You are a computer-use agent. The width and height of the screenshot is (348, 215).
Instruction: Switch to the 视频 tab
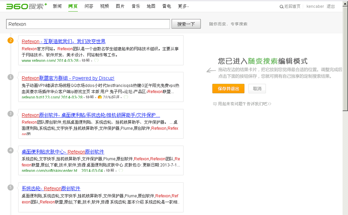point(105,6)
